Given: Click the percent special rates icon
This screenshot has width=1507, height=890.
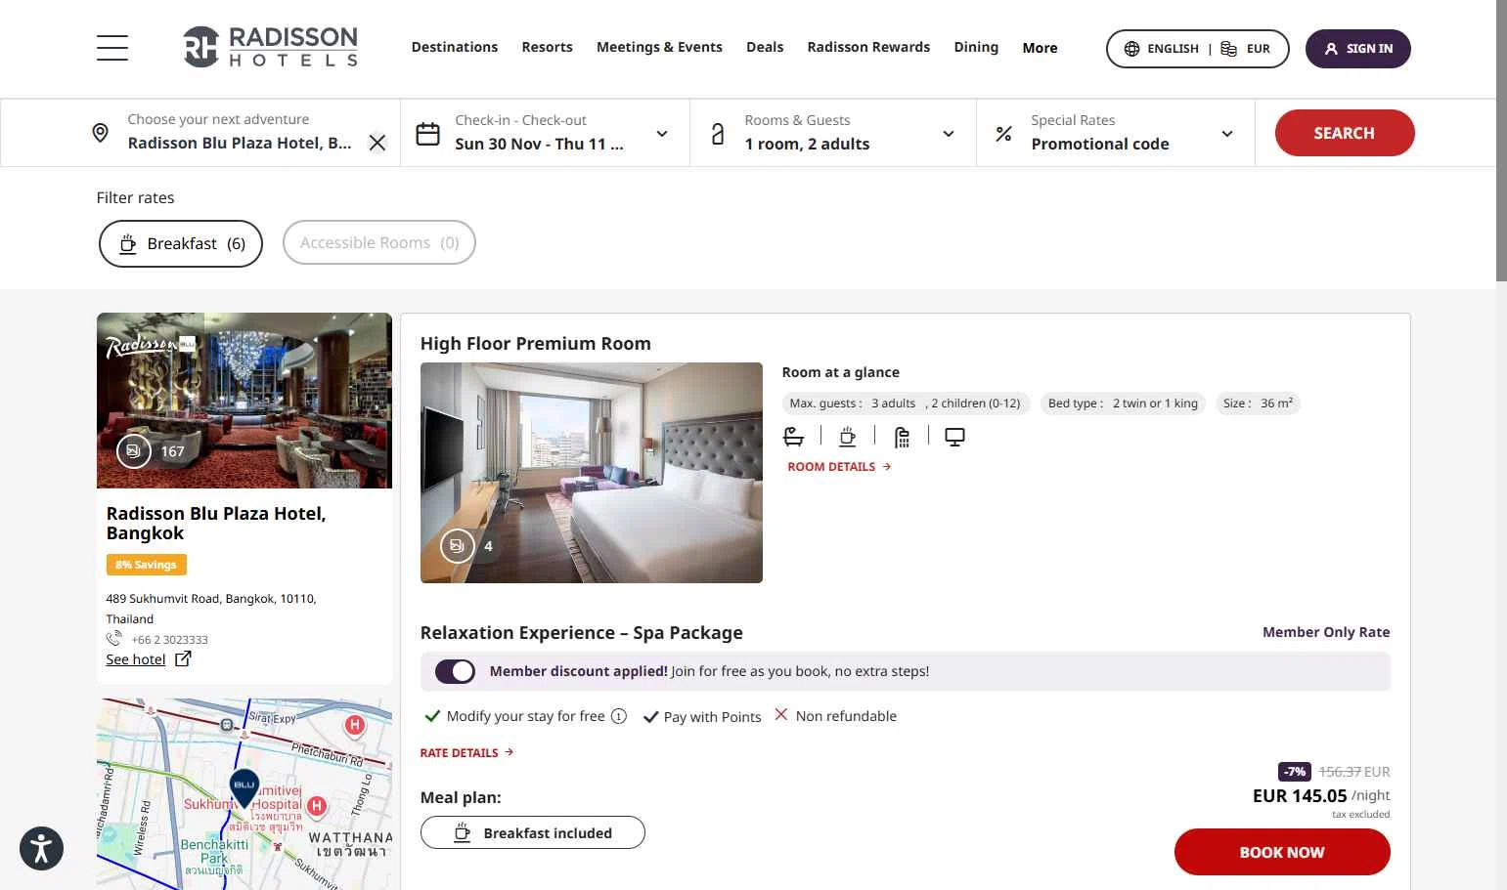Looking at the screenshot, I should point(1003,134).
